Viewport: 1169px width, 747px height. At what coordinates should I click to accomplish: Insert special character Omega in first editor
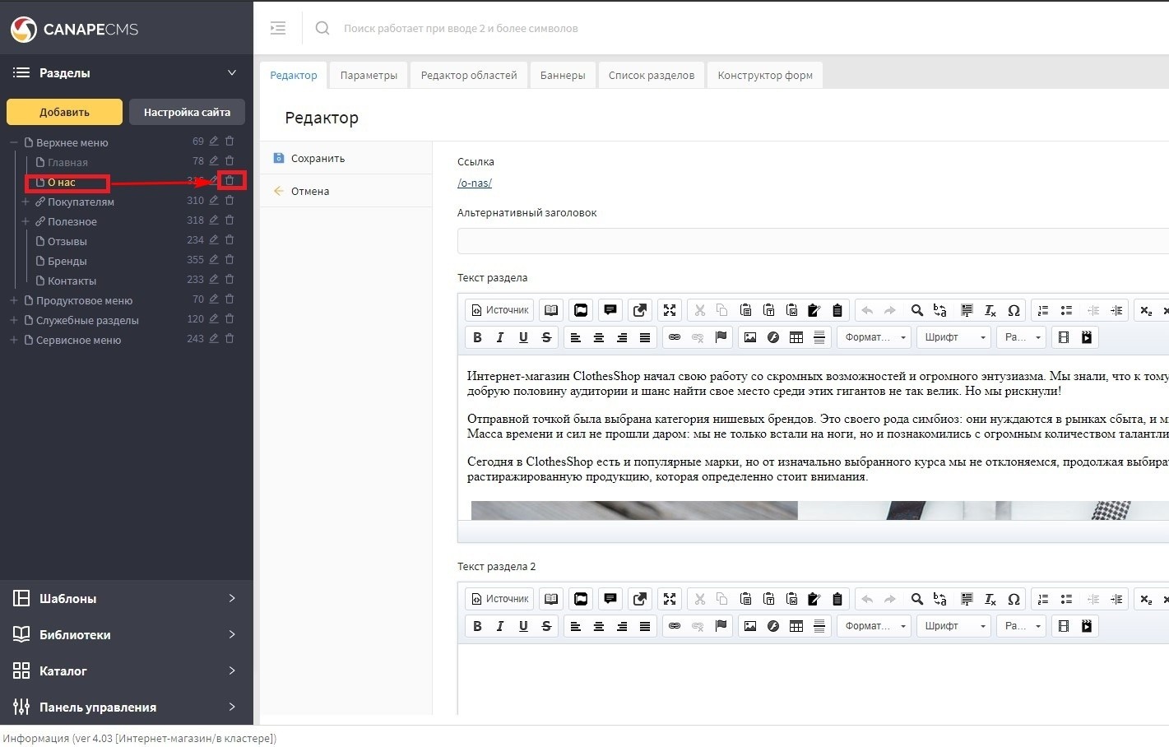(1014, 310)
